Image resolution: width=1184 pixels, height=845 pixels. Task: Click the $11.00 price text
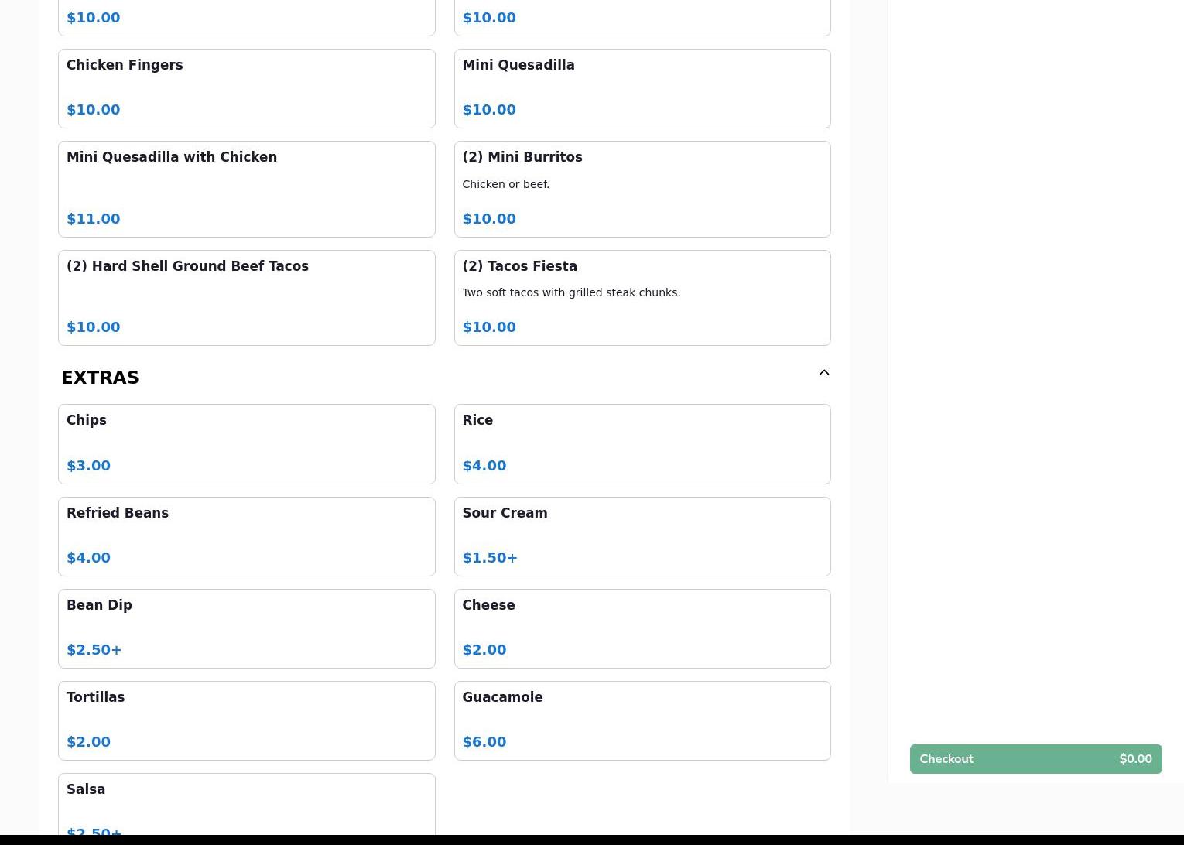click(94, 219)
